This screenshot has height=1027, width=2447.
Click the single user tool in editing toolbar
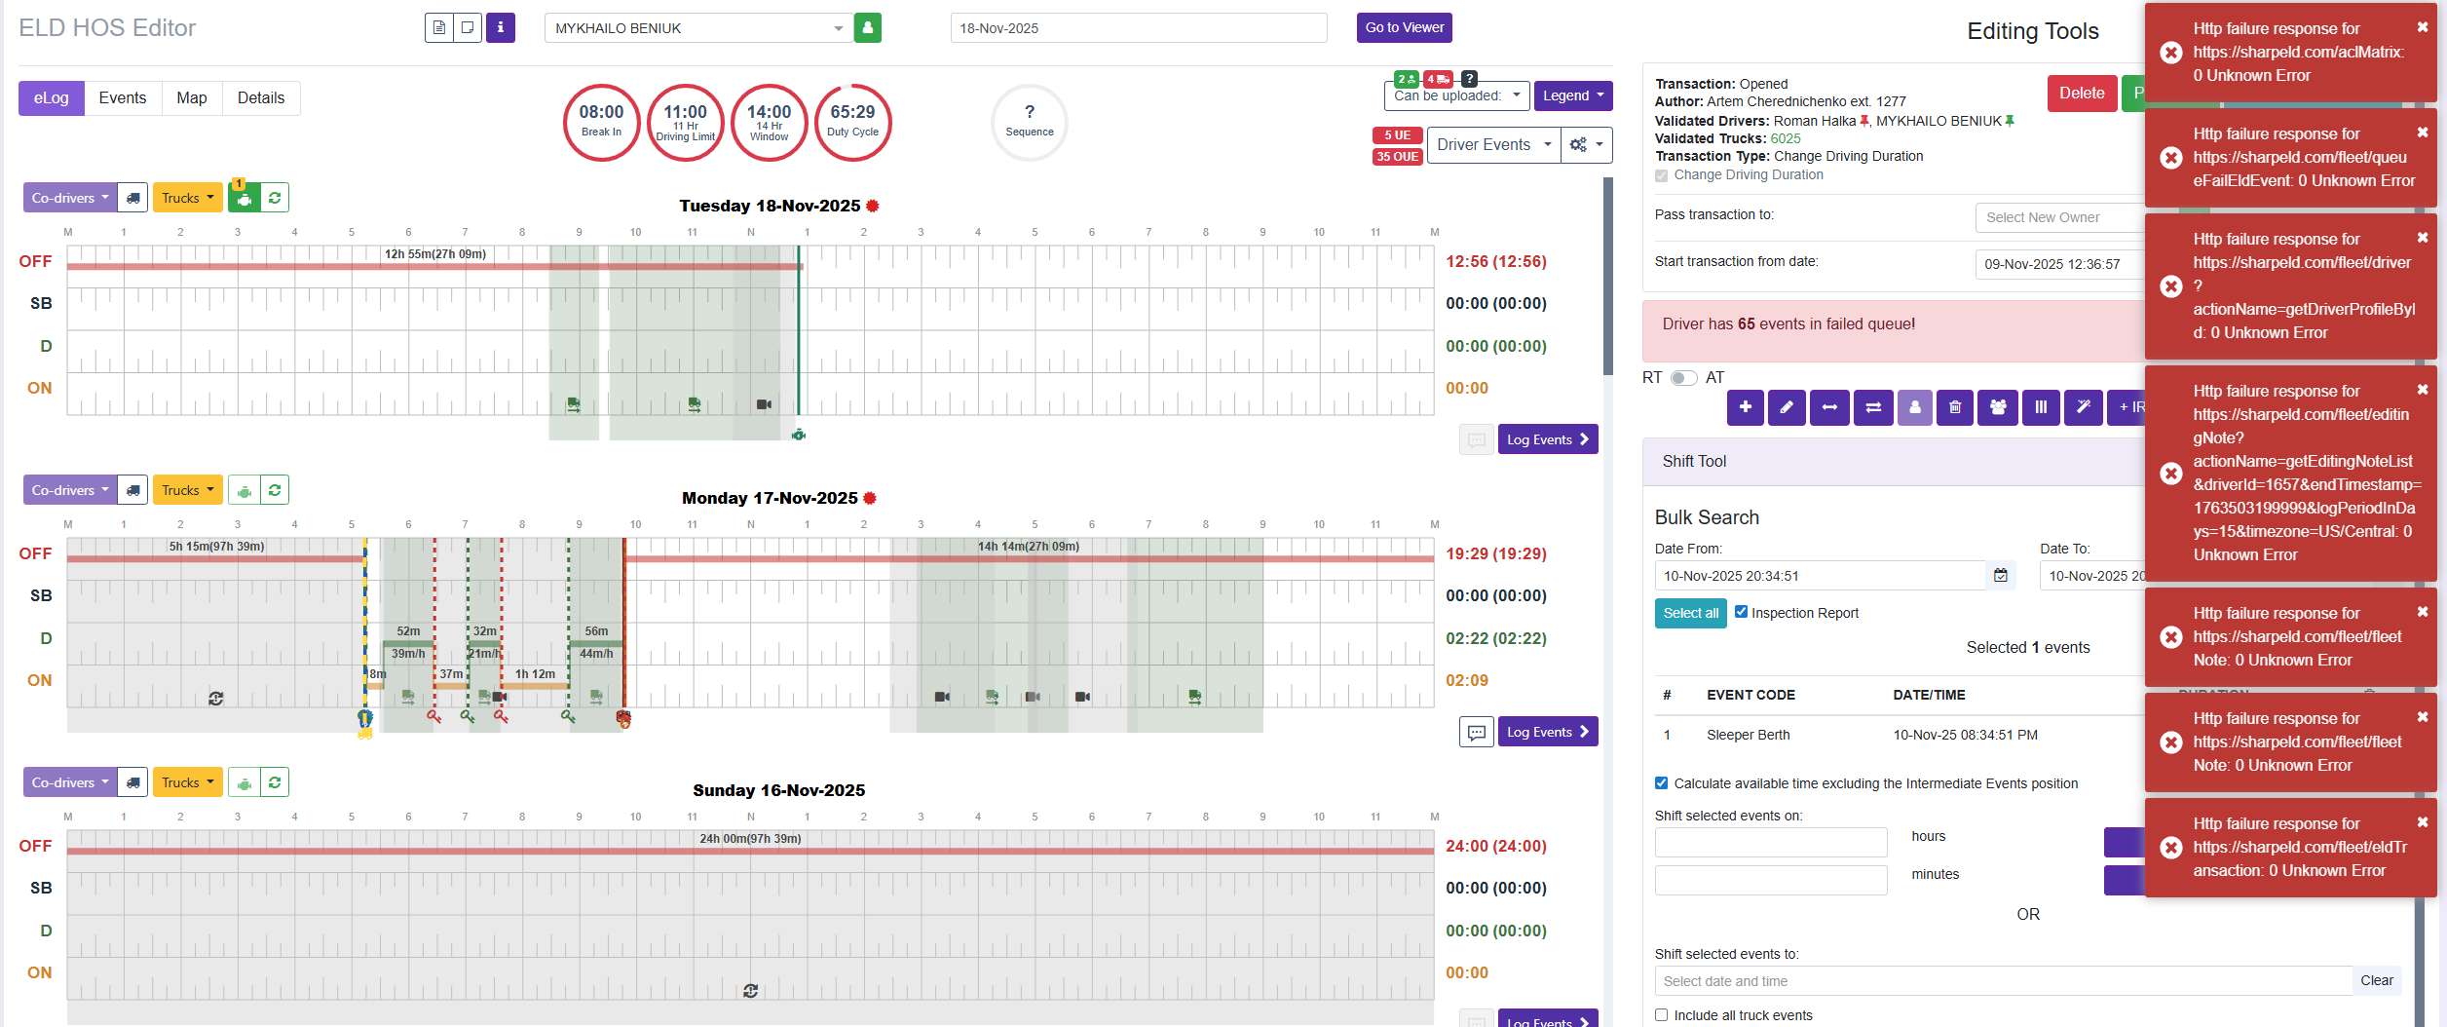point(1914,407)
